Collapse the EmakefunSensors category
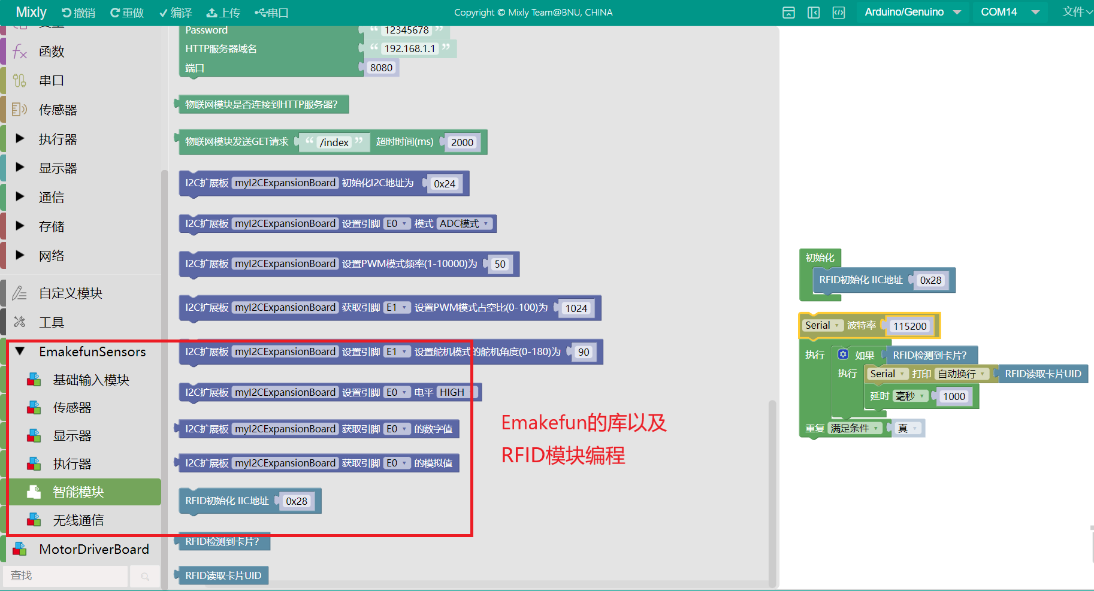The width and height of the screenshot is (1094, 591). tap(20, 351)
